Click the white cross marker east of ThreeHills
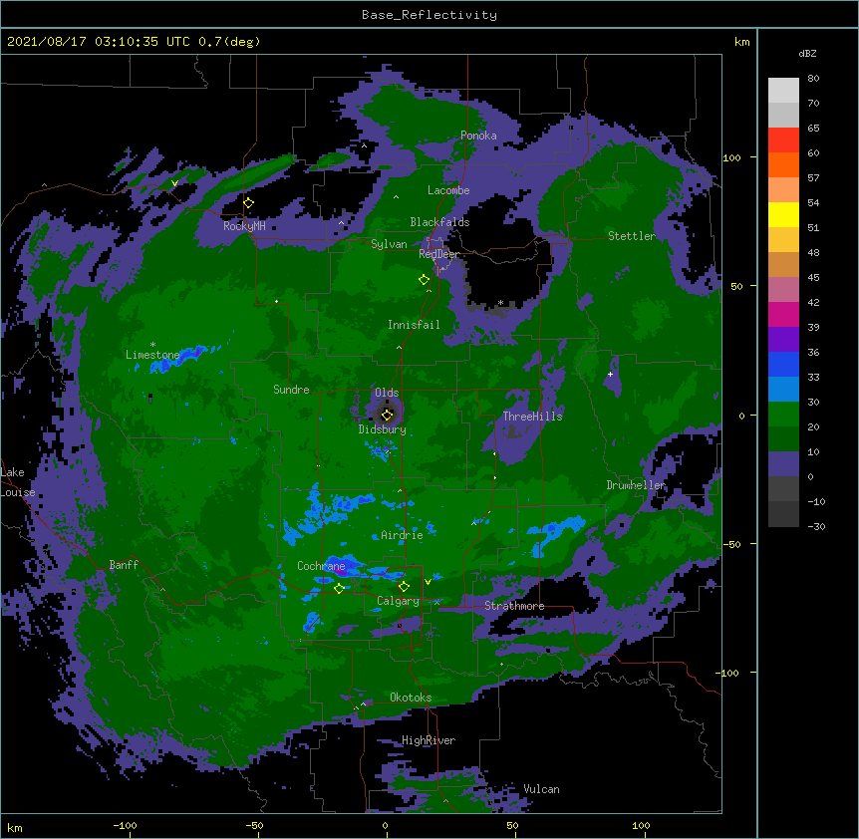Image resolution: width=859 pixels, height=839 pixels. [610, 375]
